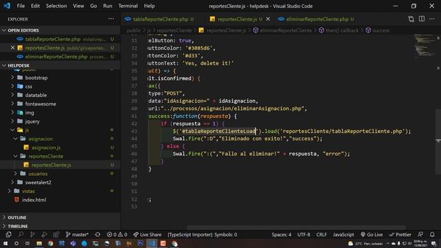Click the horizontal editor scrollbar
This screenshot has height=248, width=441.
click(296, 227)
